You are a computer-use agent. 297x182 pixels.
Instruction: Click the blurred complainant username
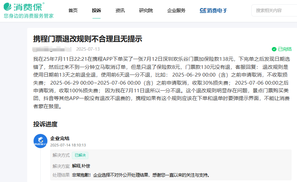tap(52, 49)
